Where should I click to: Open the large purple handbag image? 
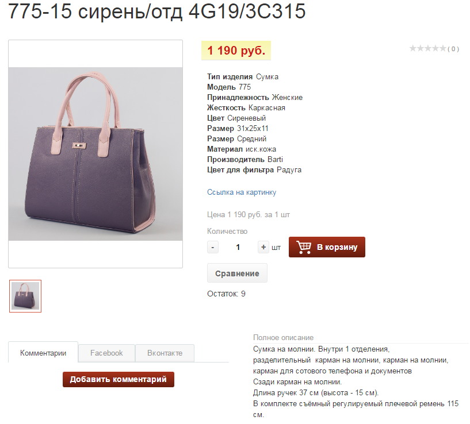95,154
